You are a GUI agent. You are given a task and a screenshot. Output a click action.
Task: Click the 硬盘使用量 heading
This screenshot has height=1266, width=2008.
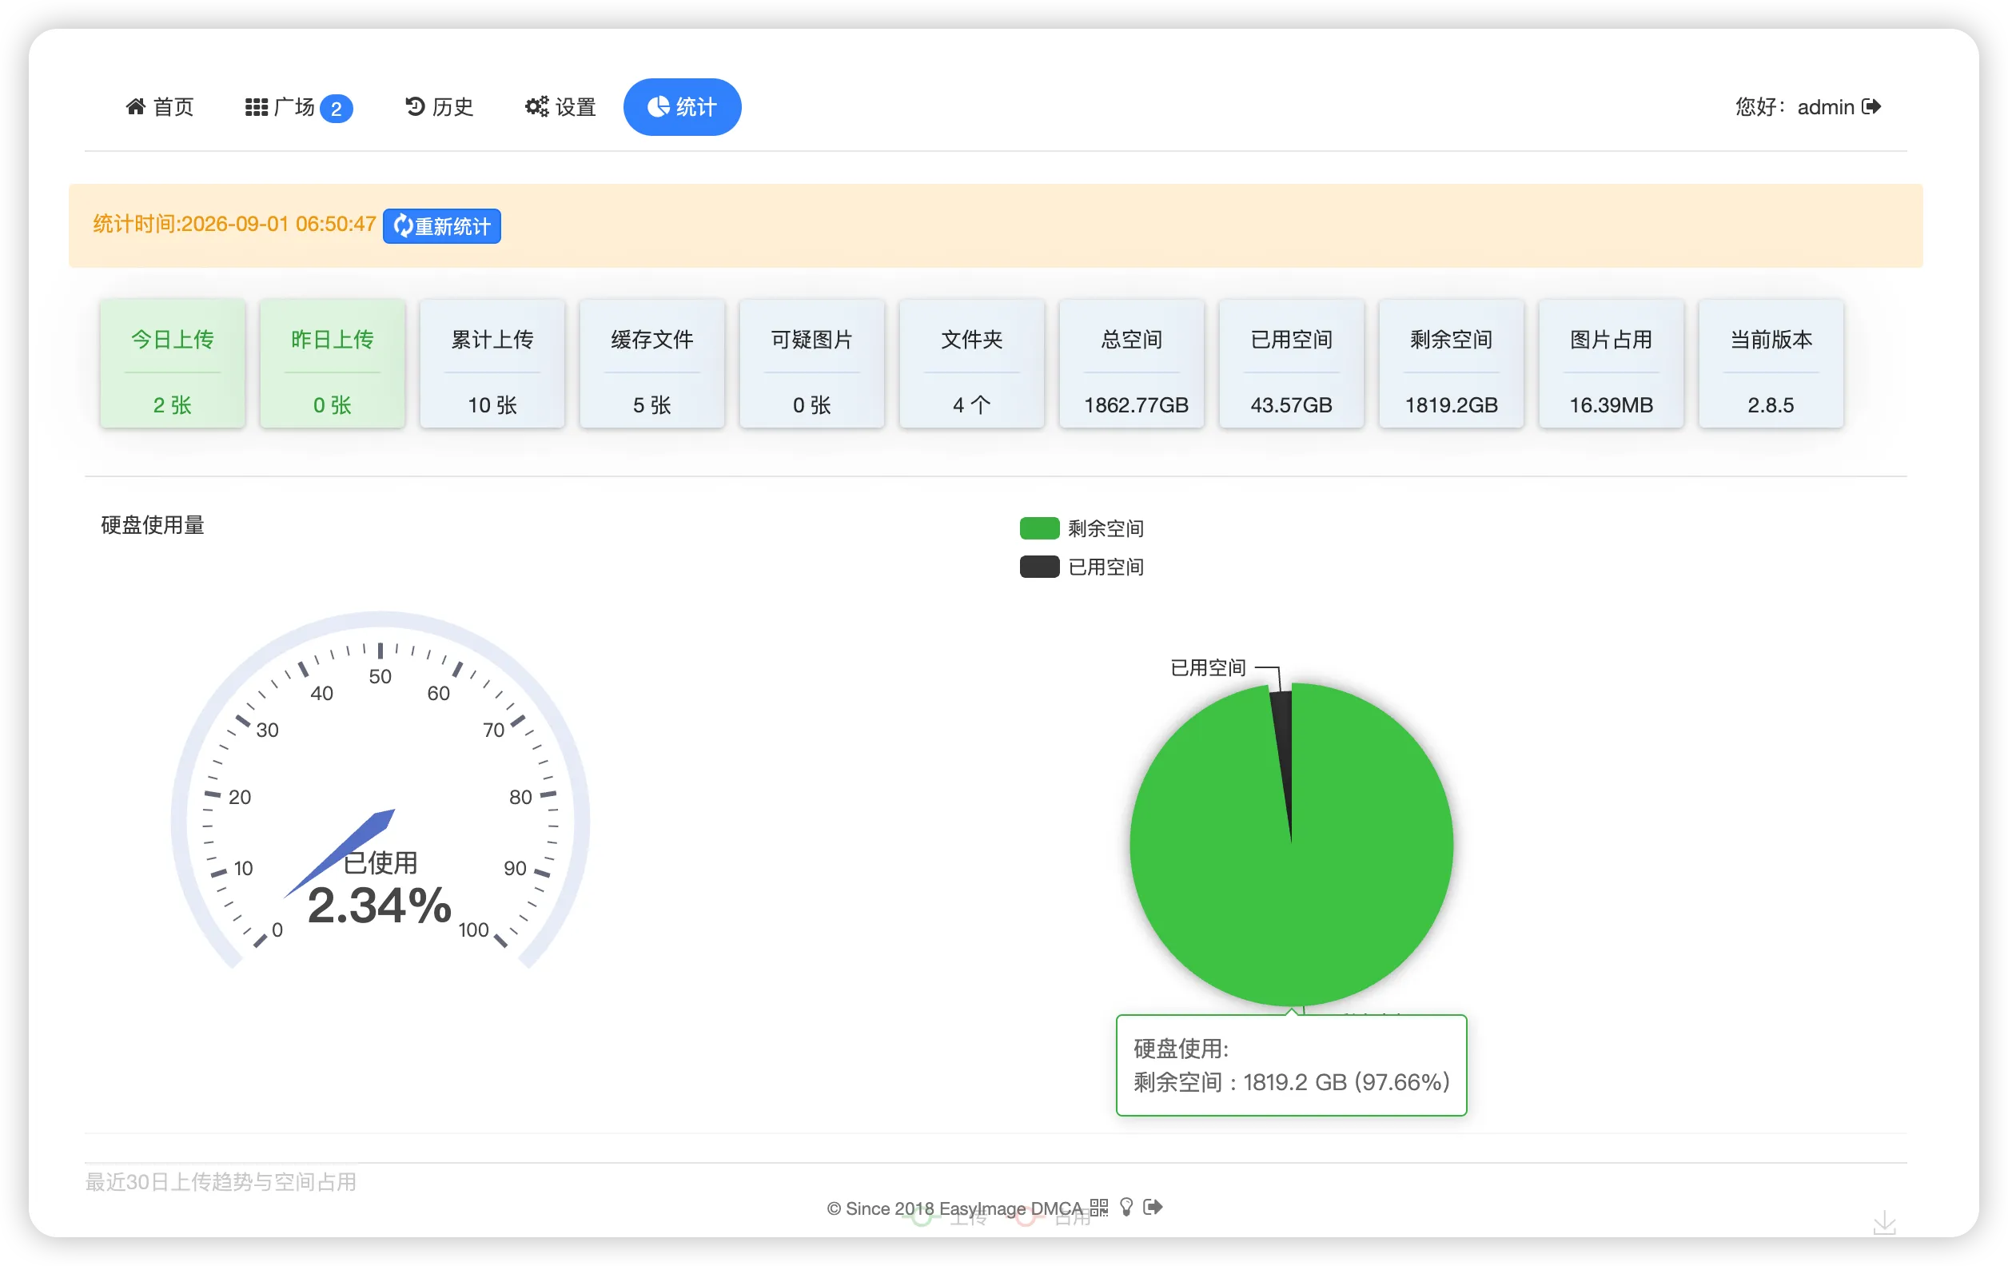pos(153,525)
